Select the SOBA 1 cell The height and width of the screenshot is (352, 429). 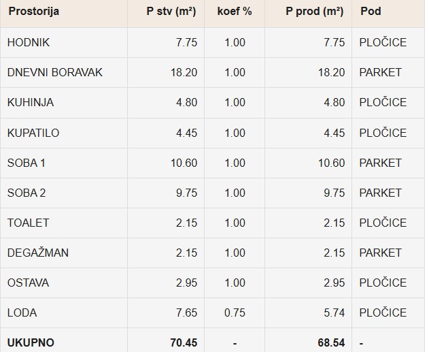pyautogui.click(x=27, y=163)
